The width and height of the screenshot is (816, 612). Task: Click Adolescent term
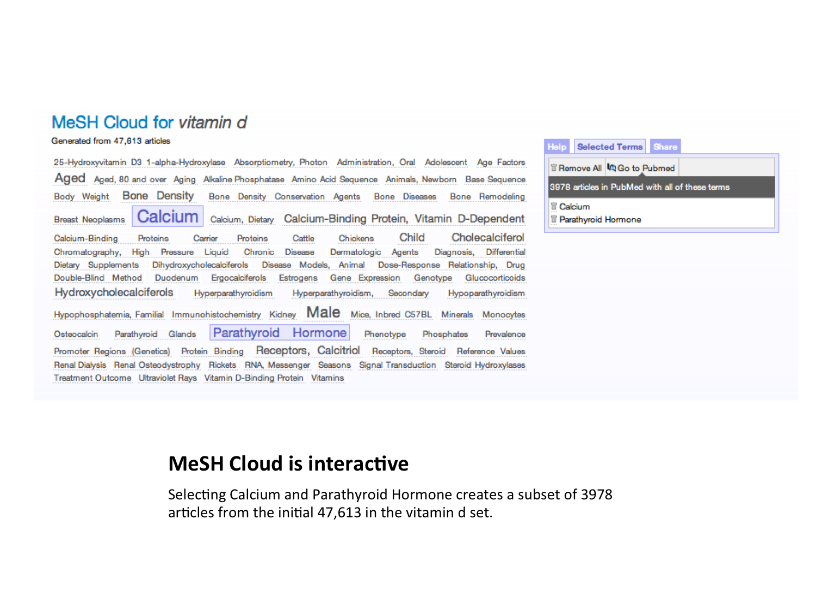tap(446, 162)
